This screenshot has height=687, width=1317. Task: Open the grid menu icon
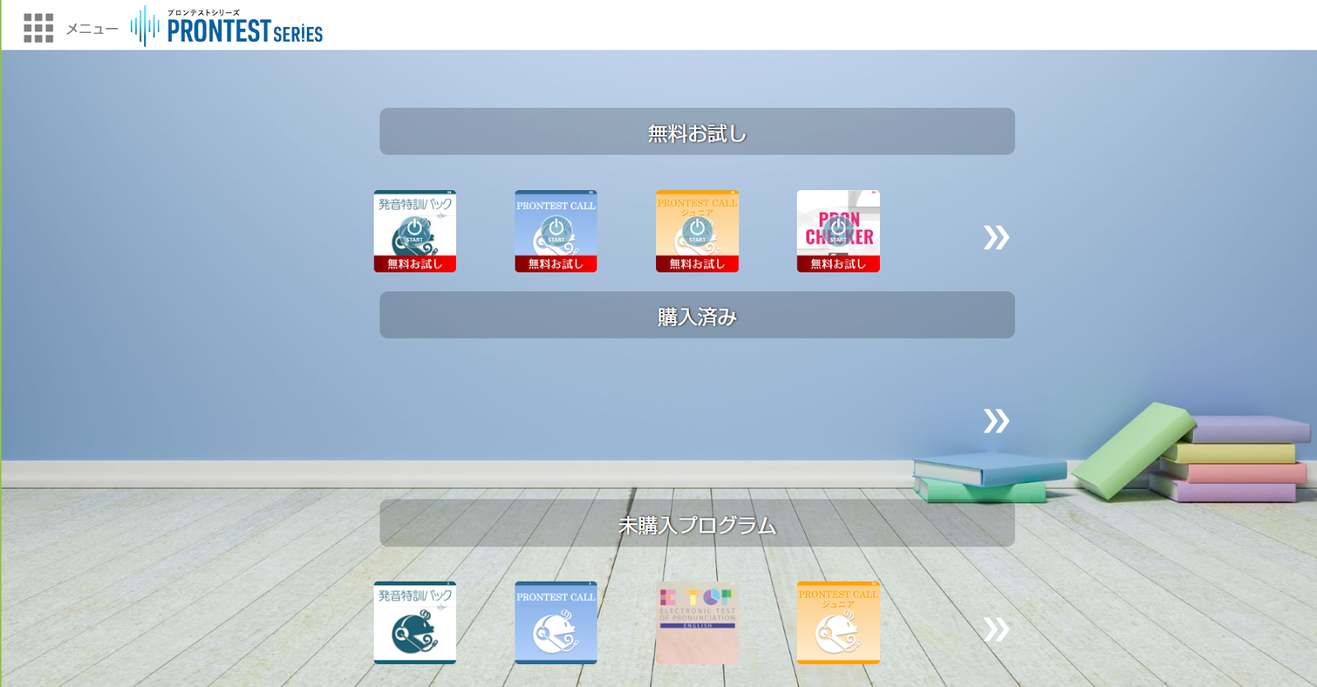(38, 28)
